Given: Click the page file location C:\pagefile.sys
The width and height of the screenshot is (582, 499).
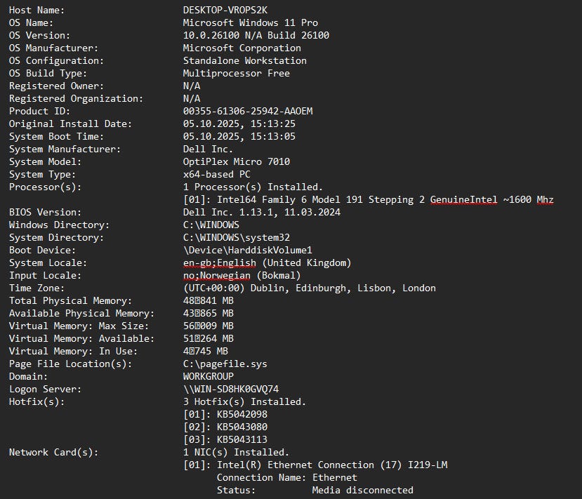Looking at the screenshot, I should pos(225,364).
